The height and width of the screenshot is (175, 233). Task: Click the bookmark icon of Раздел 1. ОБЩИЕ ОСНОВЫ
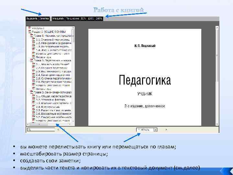(x=30, y=31)
